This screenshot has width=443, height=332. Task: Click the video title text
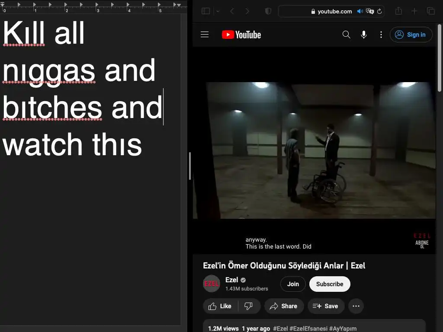tap(284, 266)
